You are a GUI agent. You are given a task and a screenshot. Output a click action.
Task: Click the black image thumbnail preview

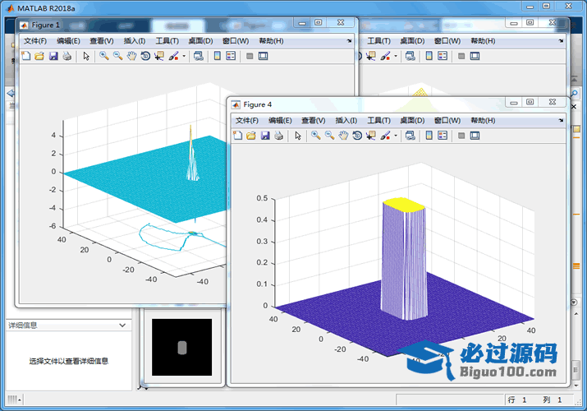(x=182, y=349)
